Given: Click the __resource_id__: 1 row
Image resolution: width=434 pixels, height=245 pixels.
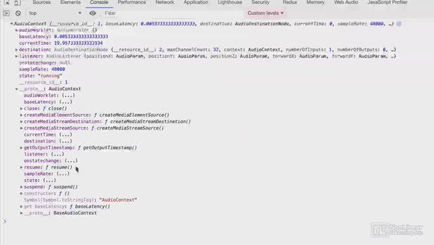Looking at the screenshot, I should point(43,82).
